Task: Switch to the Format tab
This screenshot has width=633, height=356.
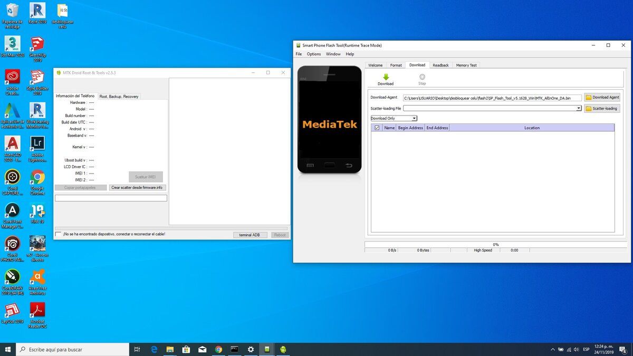Action: pos(396,65)
